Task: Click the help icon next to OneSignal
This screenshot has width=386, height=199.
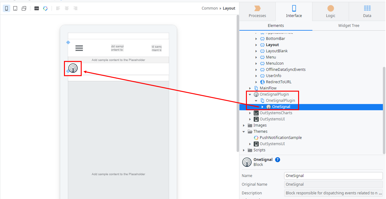Action: point(278,160)
